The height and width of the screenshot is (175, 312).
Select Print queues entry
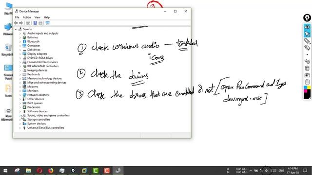click(x=35, y=103)
